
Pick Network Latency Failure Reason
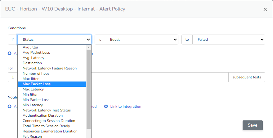pyautogui.click(x=52, y=68)
